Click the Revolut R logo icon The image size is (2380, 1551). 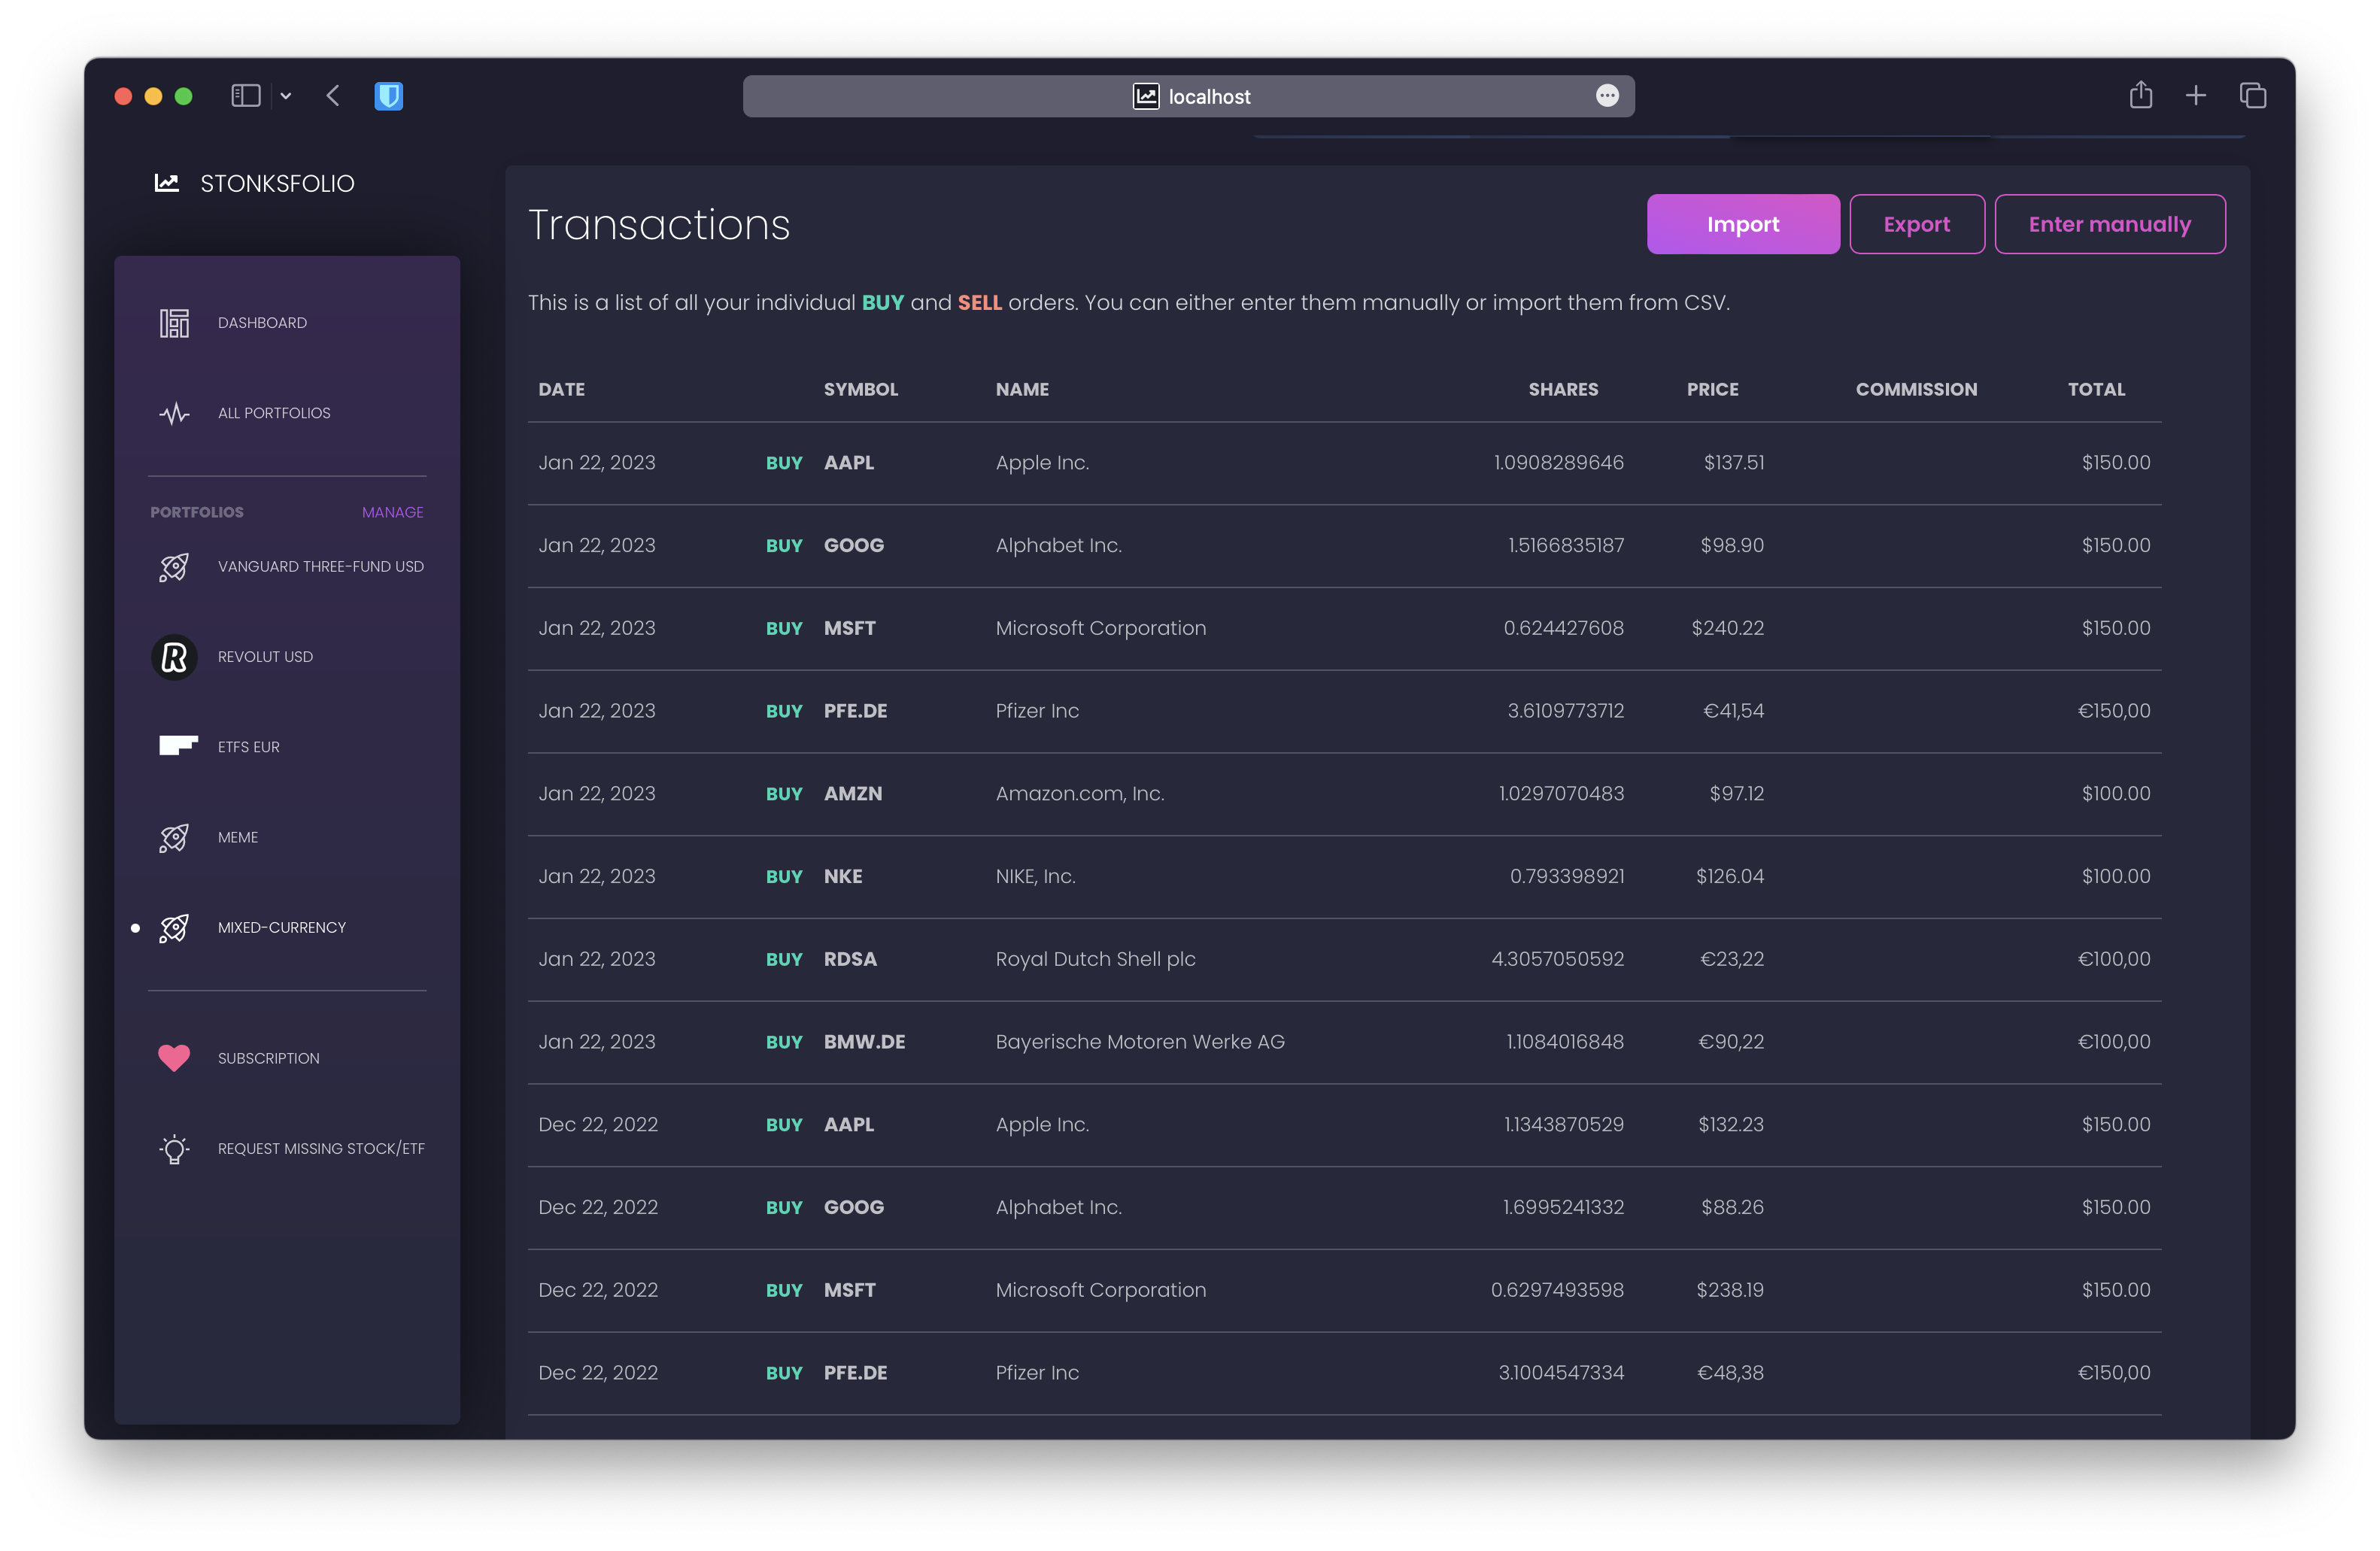[174, 657]
